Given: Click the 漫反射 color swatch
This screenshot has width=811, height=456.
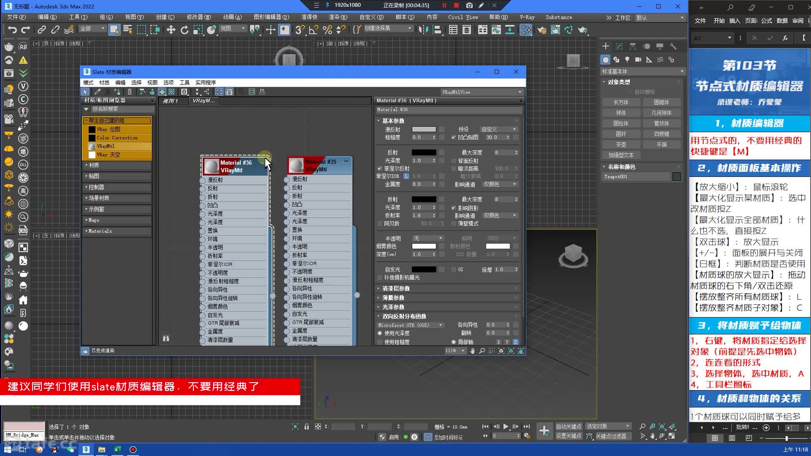Looking at the screenshot, I should tap(424, 129).
